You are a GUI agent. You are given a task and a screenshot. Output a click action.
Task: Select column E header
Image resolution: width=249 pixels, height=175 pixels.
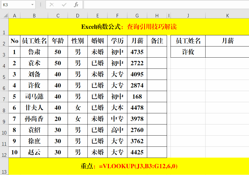click(97, 15)
